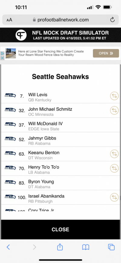
Task: Tap the Pro Football Network logo
Action: [x=21, y=35]
